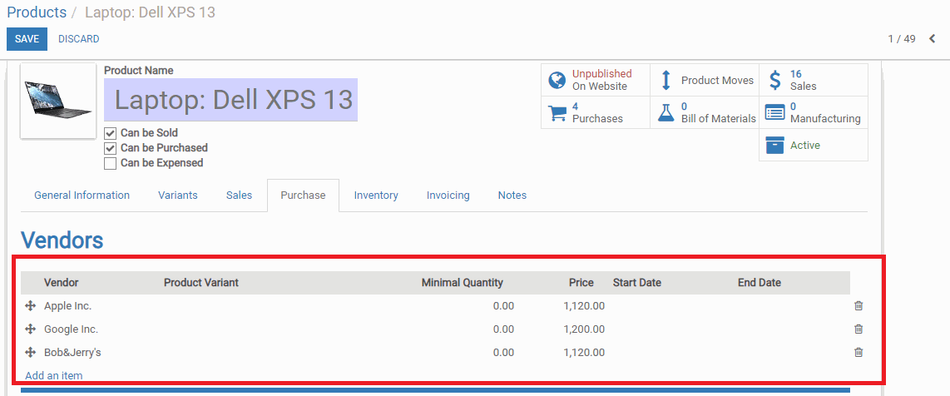Click the Active archive box icon
The image size is (950, 396).
coord(774,146)
